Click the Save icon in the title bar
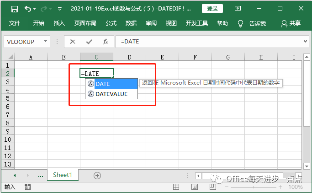 pyautogui.click(x=15, y=9)
